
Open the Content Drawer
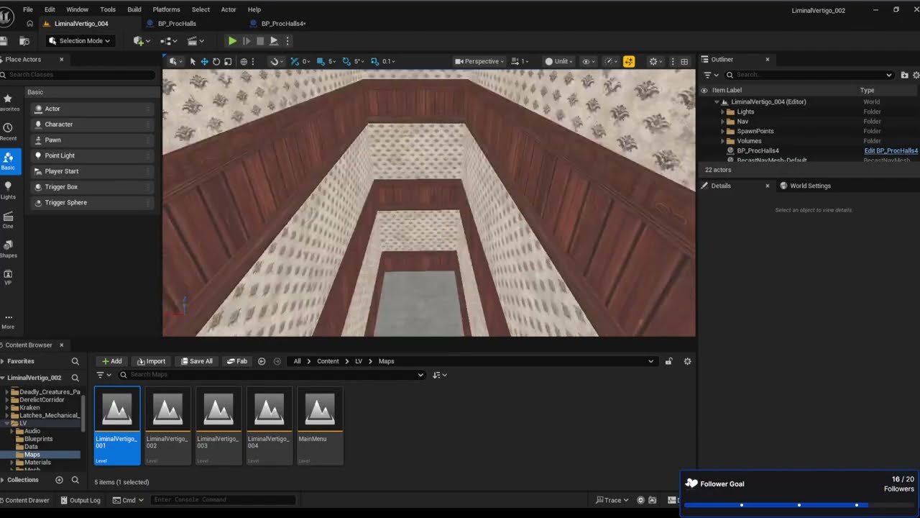click(26, 500)
